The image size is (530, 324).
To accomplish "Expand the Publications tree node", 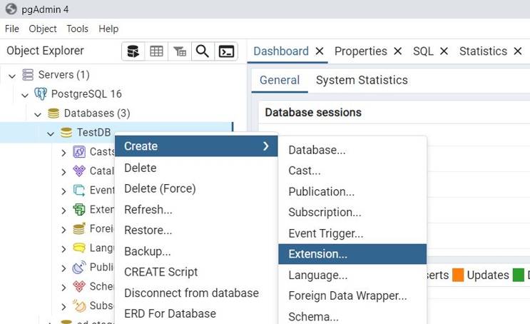I will (x=64, y=268).
